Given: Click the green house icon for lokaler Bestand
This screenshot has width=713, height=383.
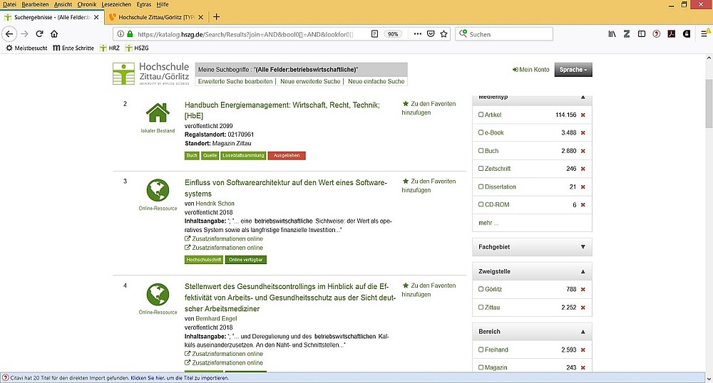Looking at the screenshot, I should point(157,113).
